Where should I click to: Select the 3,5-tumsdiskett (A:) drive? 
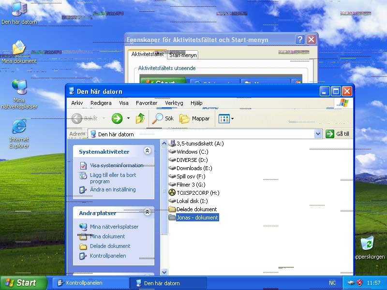pos(196,144)
